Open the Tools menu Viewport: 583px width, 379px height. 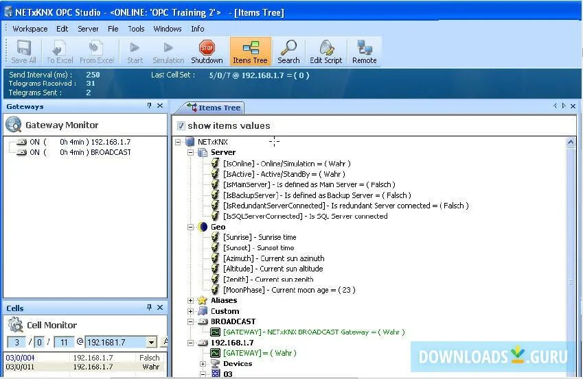[136, 29]
